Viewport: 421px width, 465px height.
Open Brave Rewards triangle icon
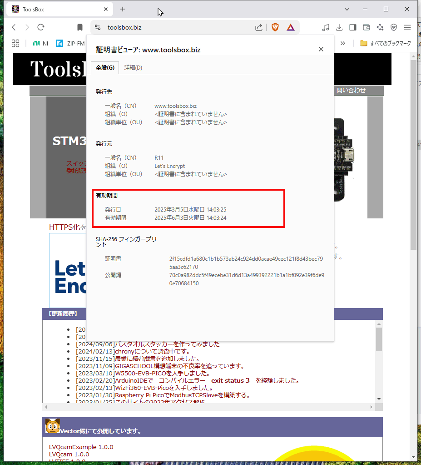tap(291, 28)
